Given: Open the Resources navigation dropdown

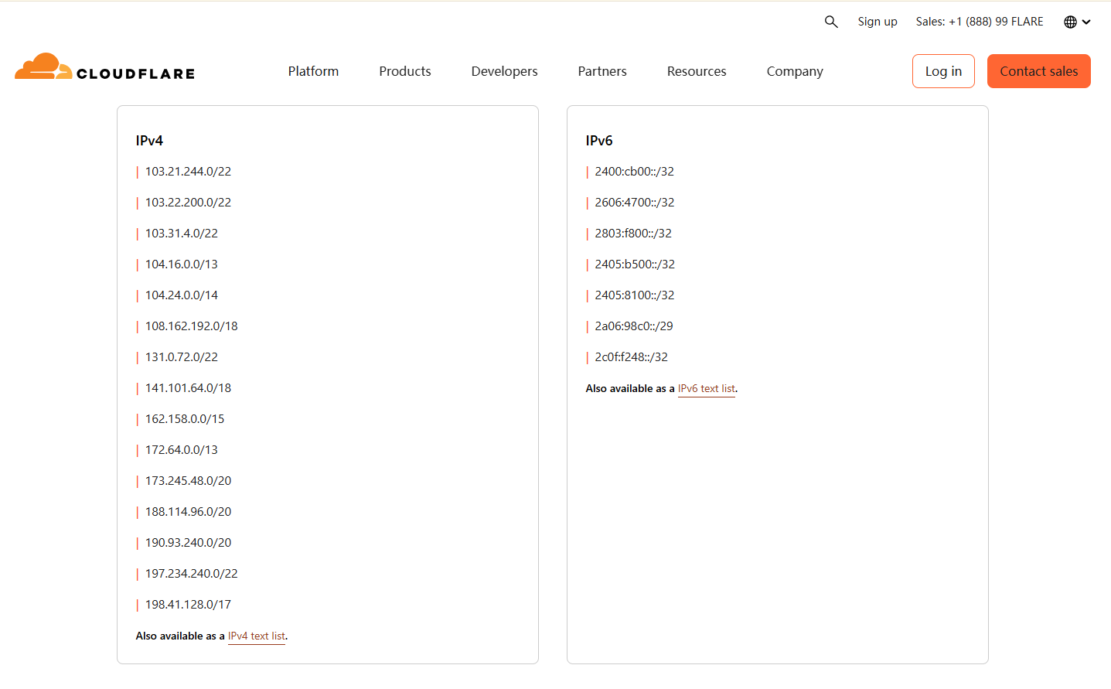Looking at the screenshot, I should 696,70.
